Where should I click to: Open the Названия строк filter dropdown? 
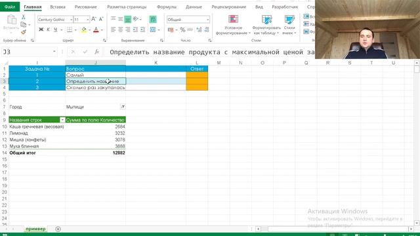click(x=62, y=120)
